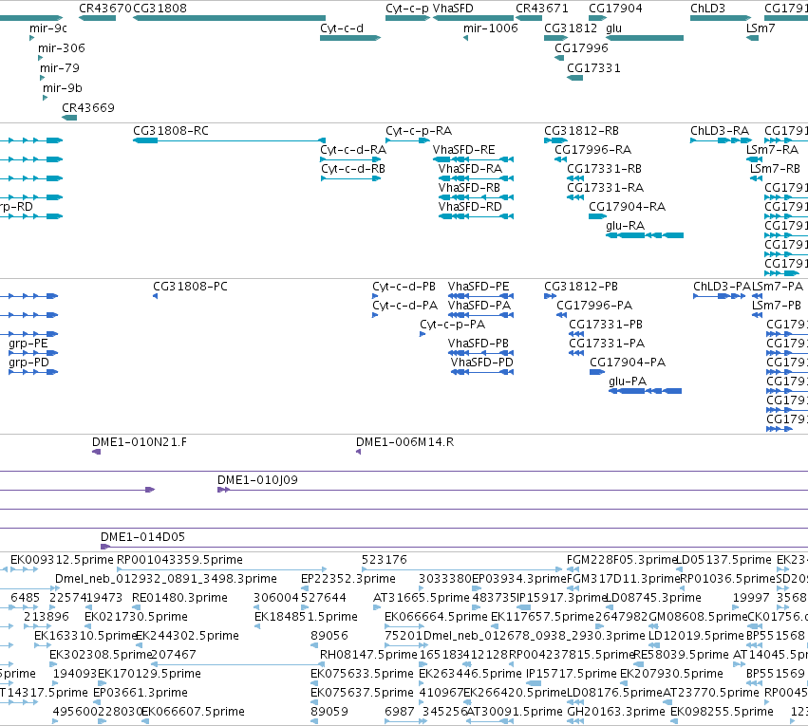Click the CG17331-PB protein label
This screenshot has width=808, height=726.
[606, 325]
